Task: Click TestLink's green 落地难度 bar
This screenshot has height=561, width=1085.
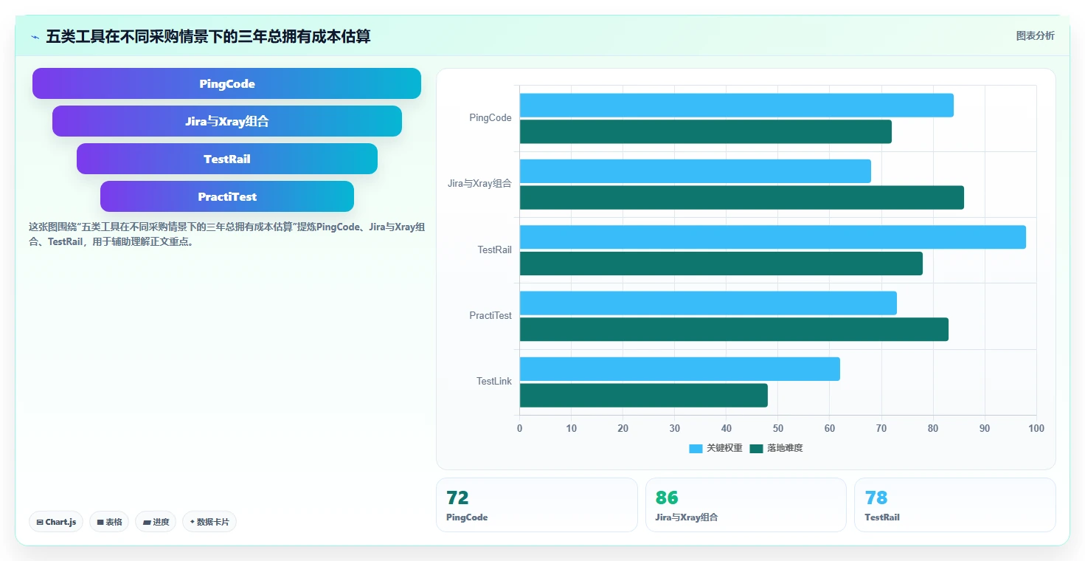Action: pyautogui.click(x=644, y=395)
